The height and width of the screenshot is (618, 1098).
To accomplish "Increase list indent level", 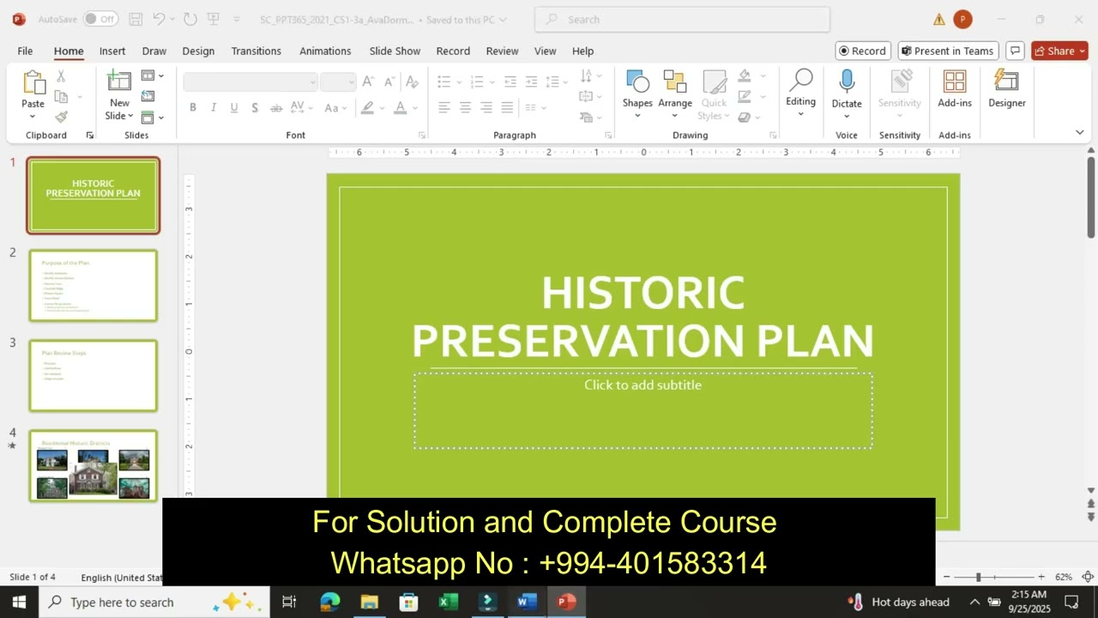I will [x=531, y=82].
